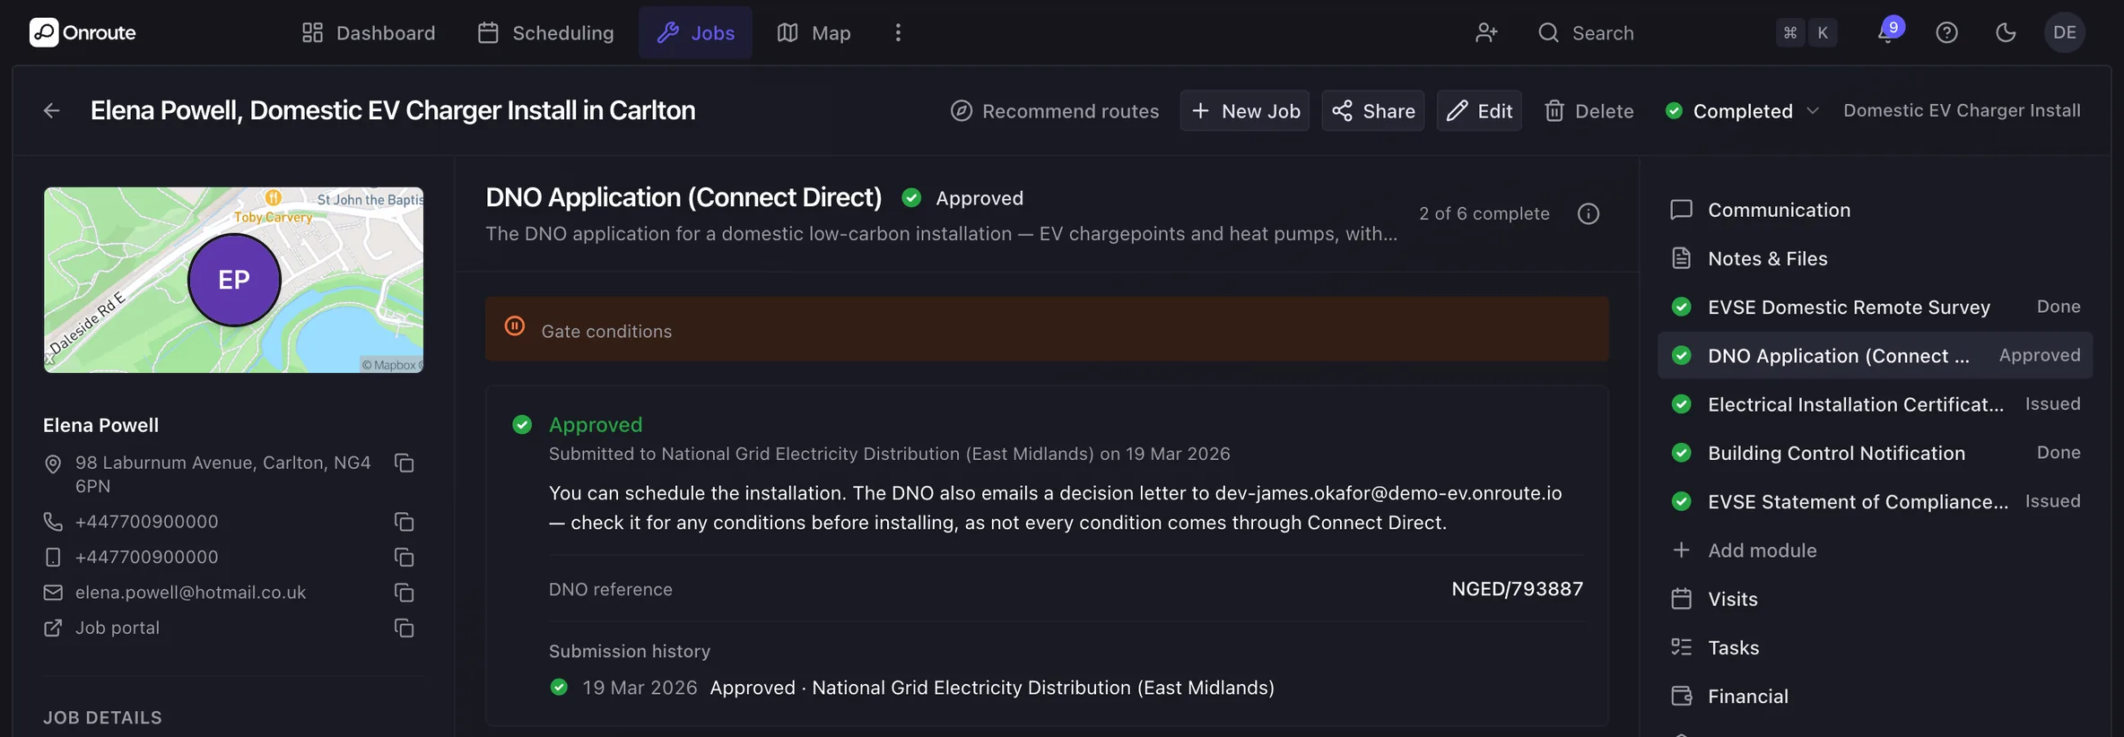Select DNO Application module in sidebar
Image resolution: width=2124 pixels, height=737 pixels.
coord(1875,355)
